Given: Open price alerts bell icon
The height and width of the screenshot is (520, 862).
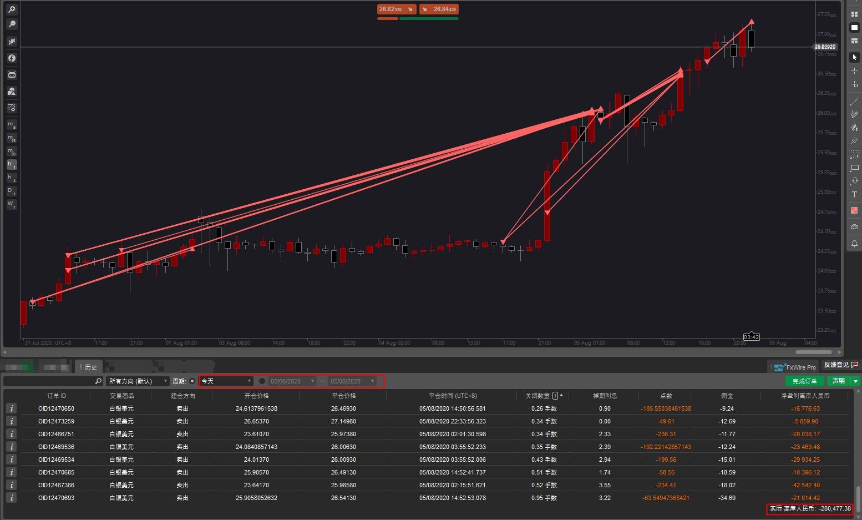Looking at the screenshot, I should [854, 244].
